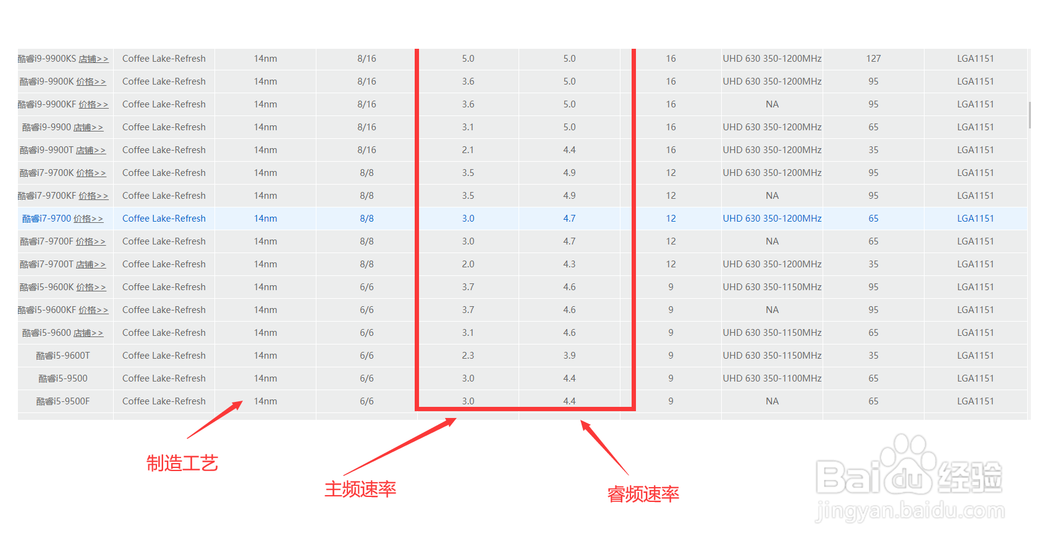Click the 2.3 base frequency of i5-9600T
The width and height of the screenshot is (1063, 547).
(x=468, y=356)
